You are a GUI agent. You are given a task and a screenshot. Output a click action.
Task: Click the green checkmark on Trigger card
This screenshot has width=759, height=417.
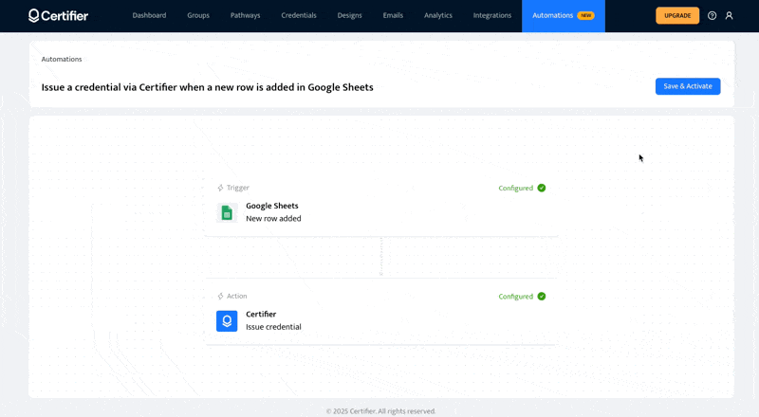542,188
